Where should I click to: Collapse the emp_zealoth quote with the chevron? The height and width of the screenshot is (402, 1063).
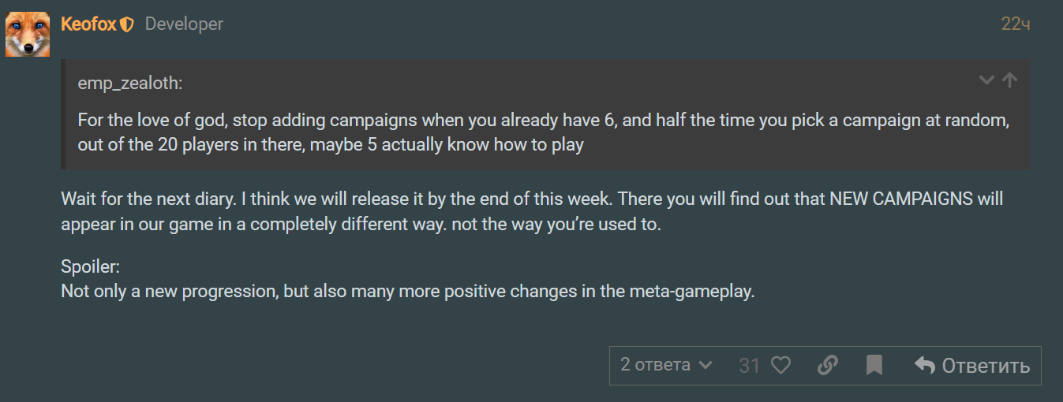click(x=986, y=80)
